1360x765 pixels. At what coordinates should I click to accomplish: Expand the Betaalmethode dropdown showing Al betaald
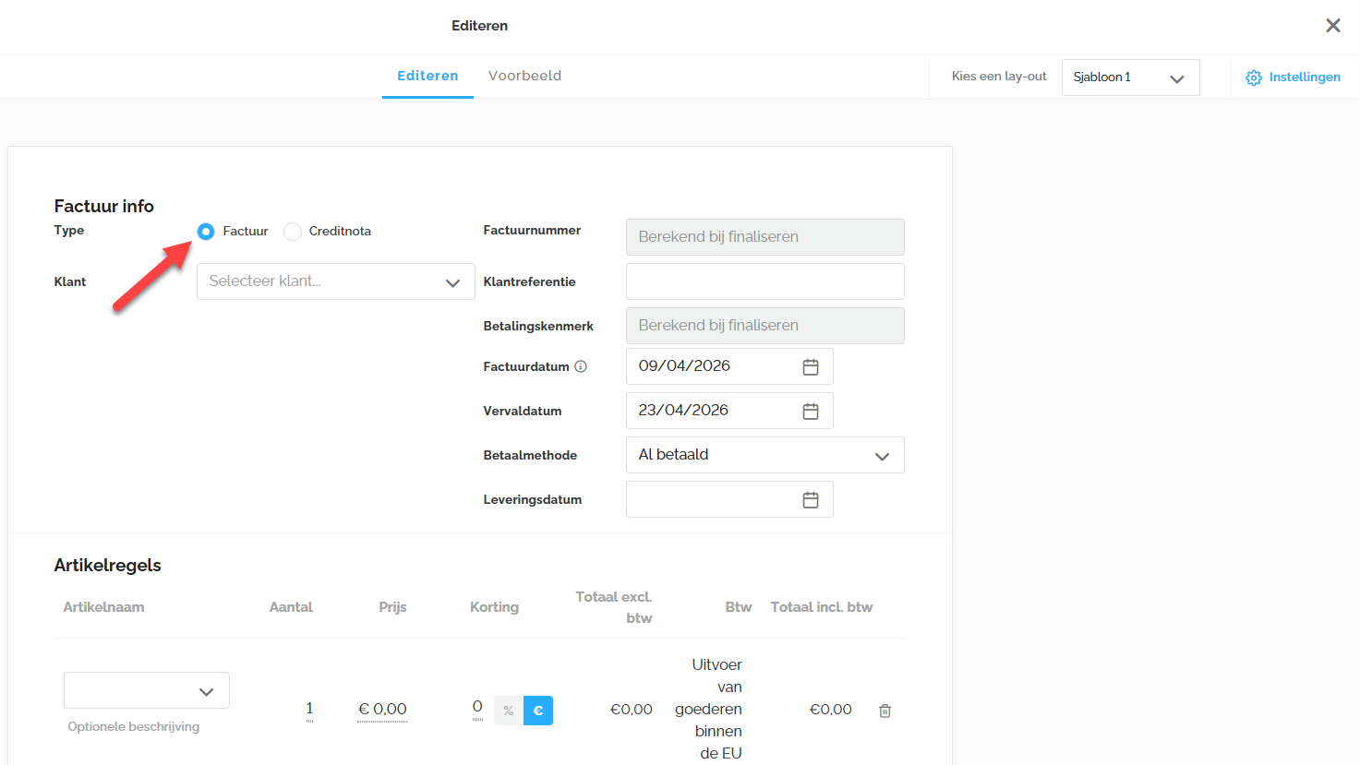pos(765,455)
